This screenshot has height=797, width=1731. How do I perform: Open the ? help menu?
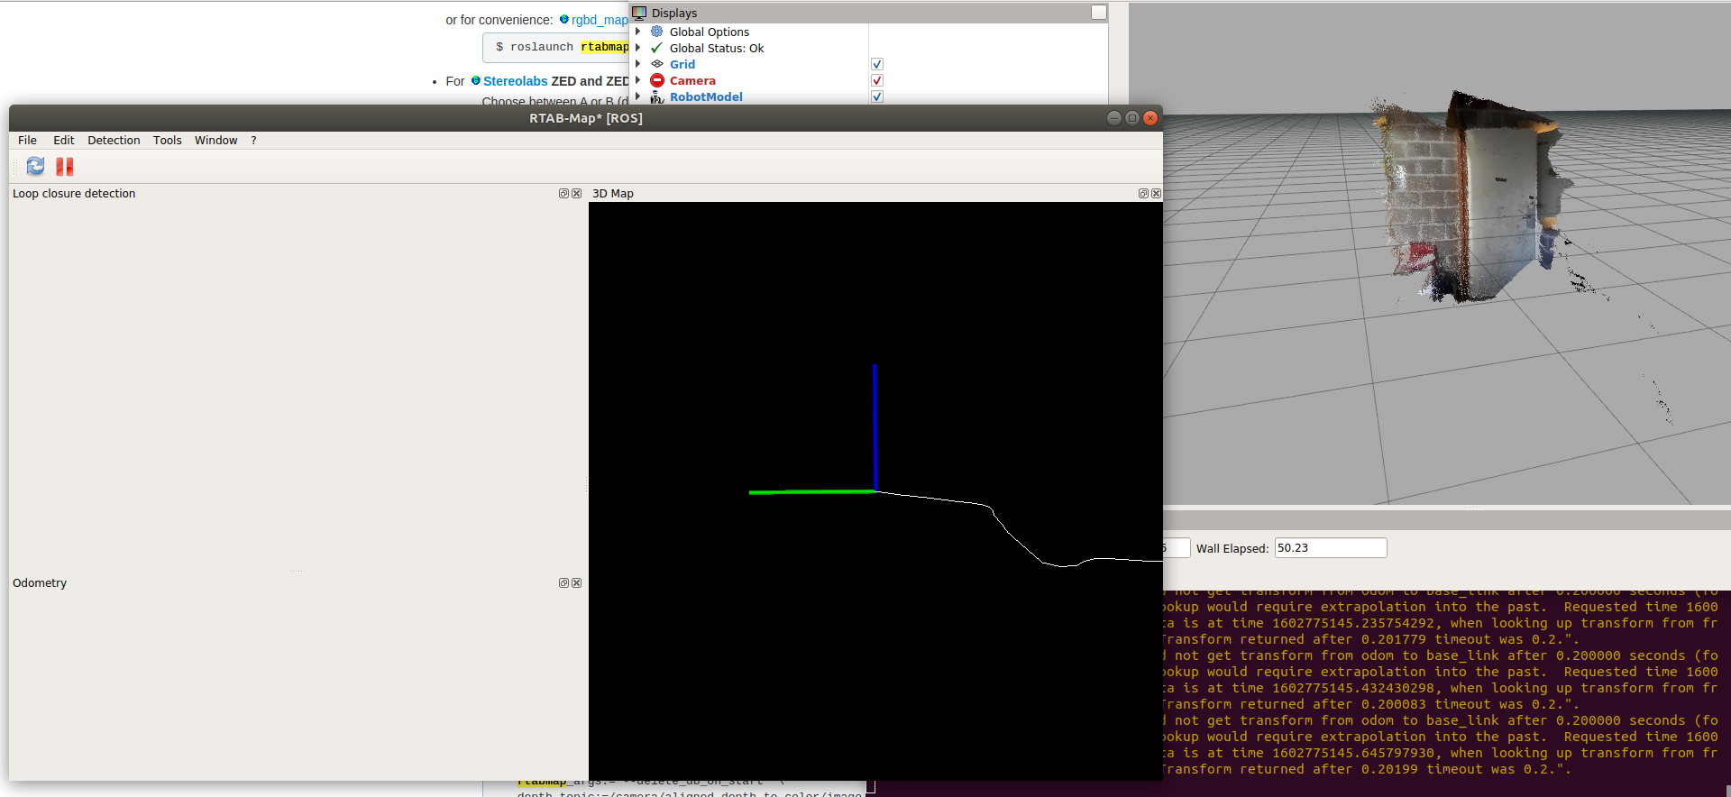pyautogui.click(x=253, y=140)
